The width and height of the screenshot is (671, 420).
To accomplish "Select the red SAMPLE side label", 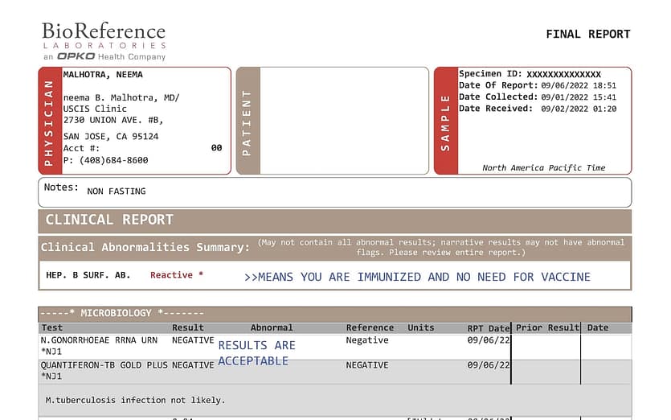I will (445, 121).
